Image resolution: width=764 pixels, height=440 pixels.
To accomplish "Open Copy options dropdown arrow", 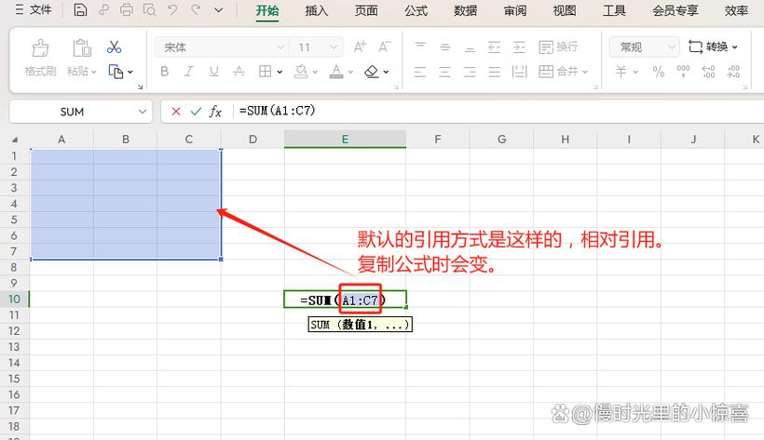I will click(x=130, y=72).
